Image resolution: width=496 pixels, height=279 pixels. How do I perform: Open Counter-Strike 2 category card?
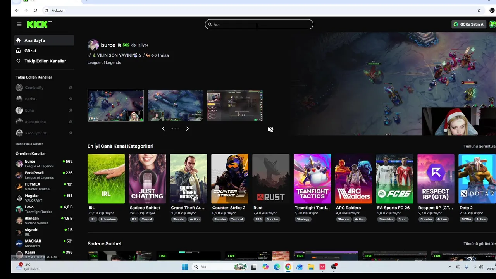click(230, 179)
